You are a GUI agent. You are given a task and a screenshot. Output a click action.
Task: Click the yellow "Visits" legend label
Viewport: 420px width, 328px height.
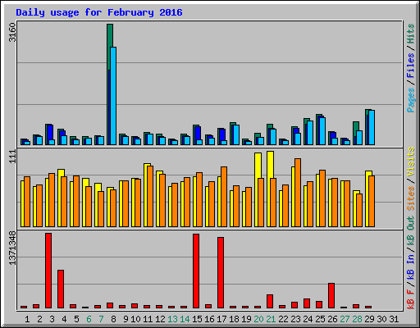tap(411, 162)
